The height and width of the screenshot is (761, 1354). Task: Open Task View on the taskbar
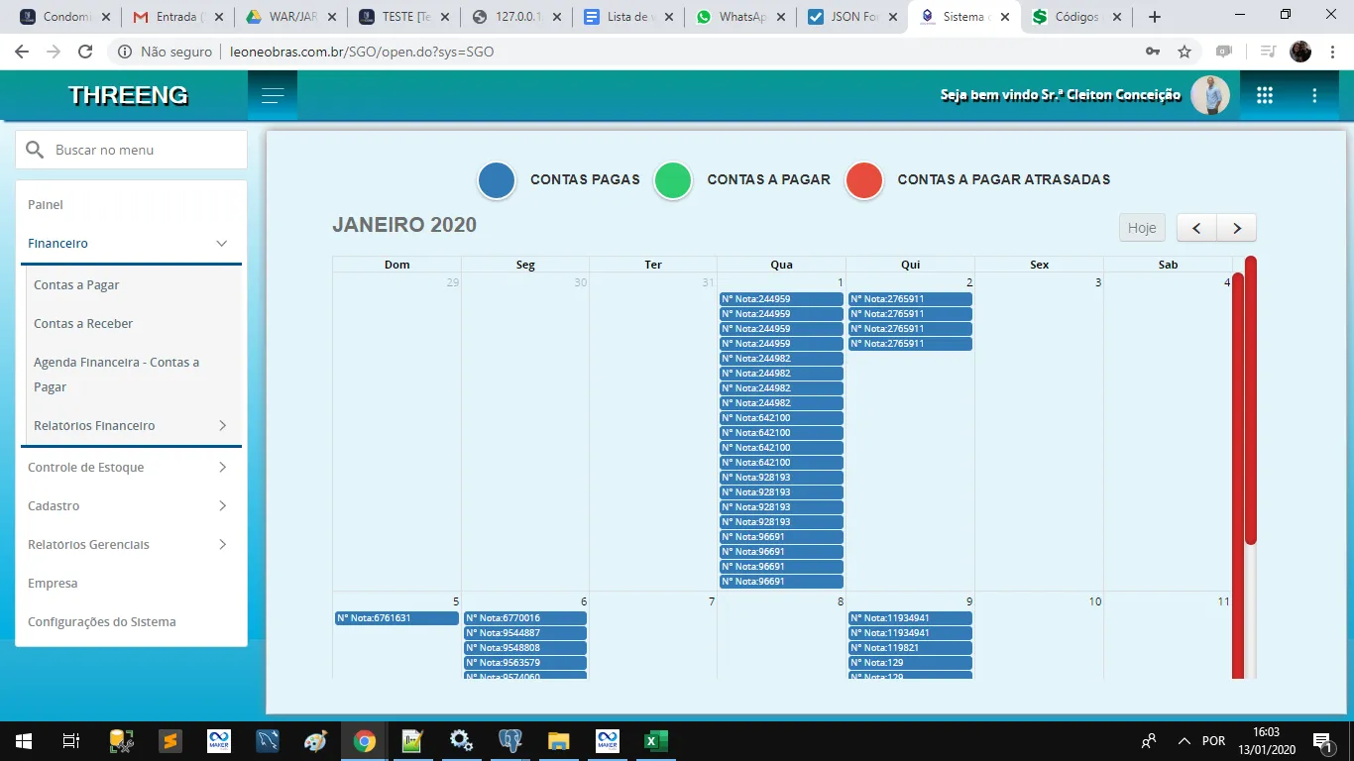coord(70,741)
